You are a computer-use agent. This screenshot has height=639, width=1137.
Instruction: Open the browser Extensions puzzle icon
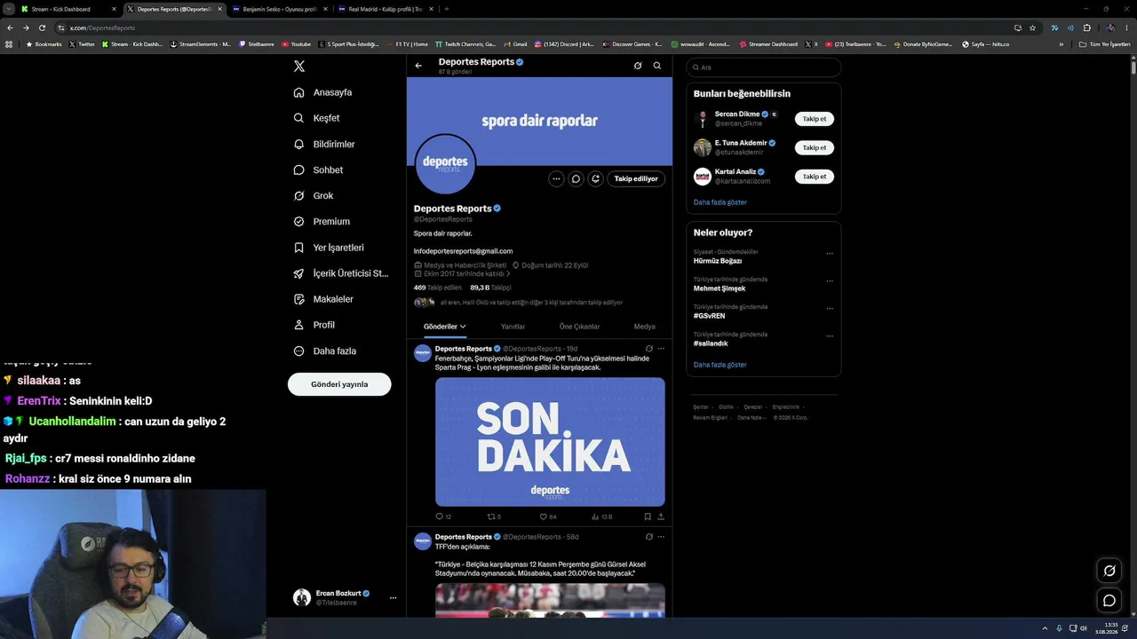pyautogui.click(x=1086, y=28)
